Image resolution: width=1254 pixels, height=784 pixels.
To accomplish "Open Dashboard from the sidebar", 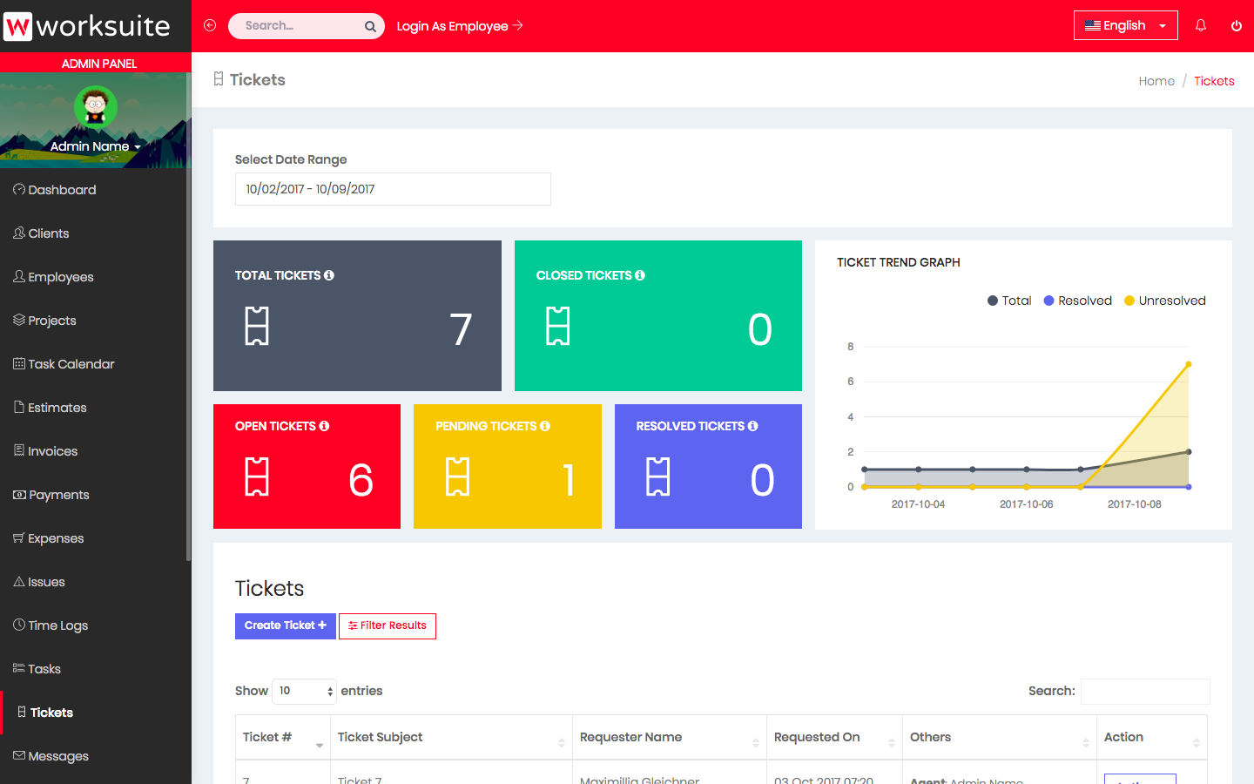I will pos(62,190).
